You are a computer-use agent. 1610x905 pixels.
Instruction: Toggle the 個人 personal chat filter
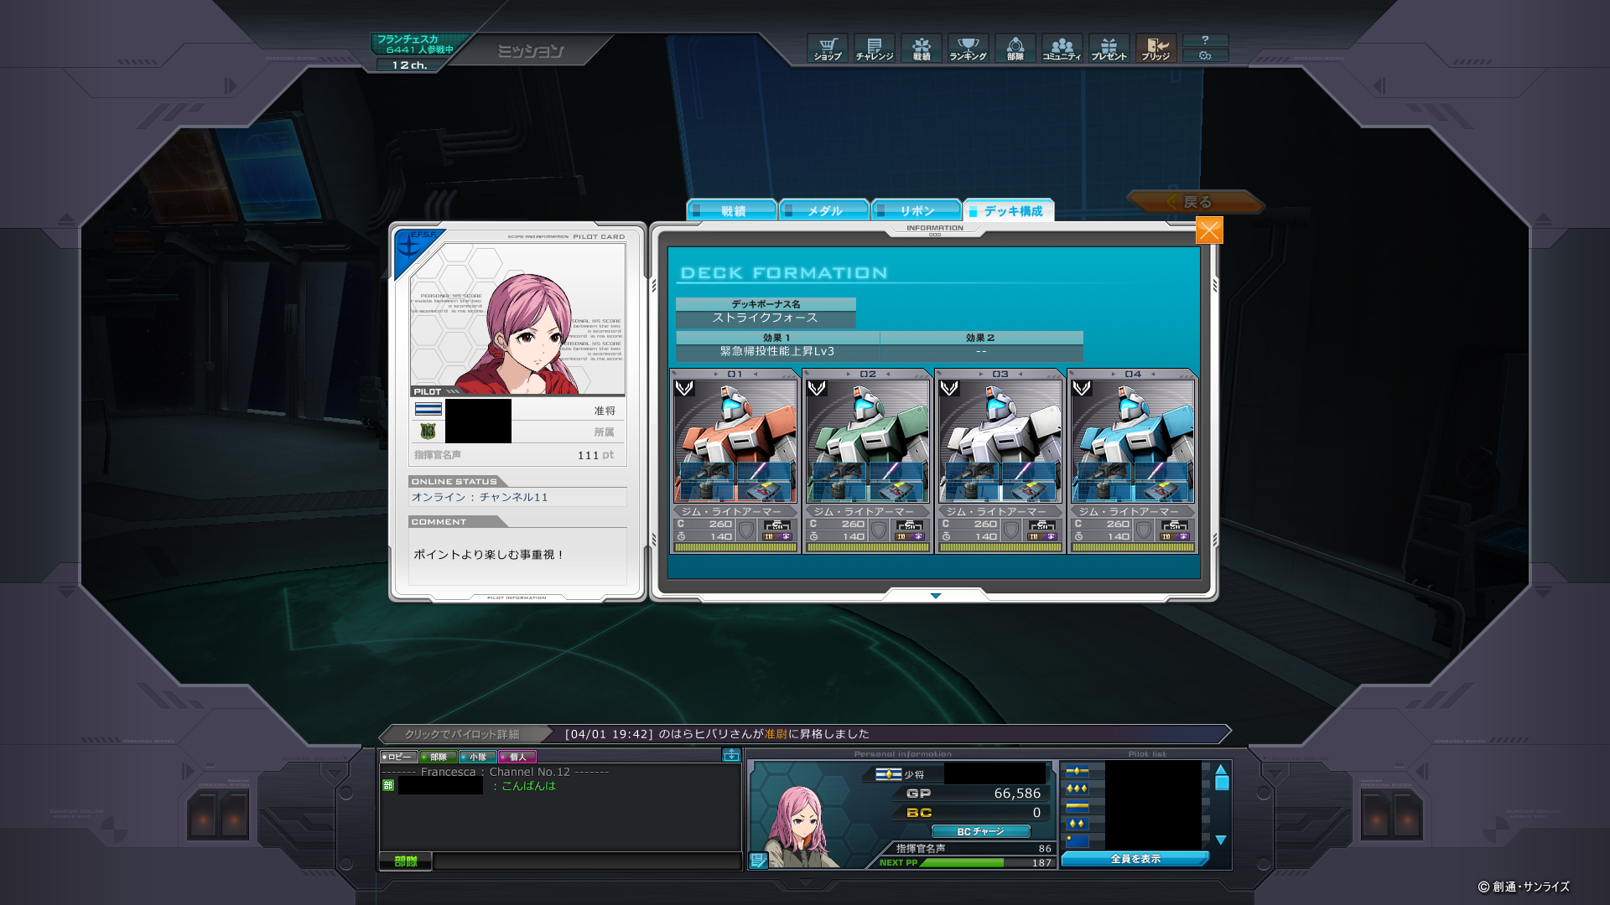(x=517, y=757)
